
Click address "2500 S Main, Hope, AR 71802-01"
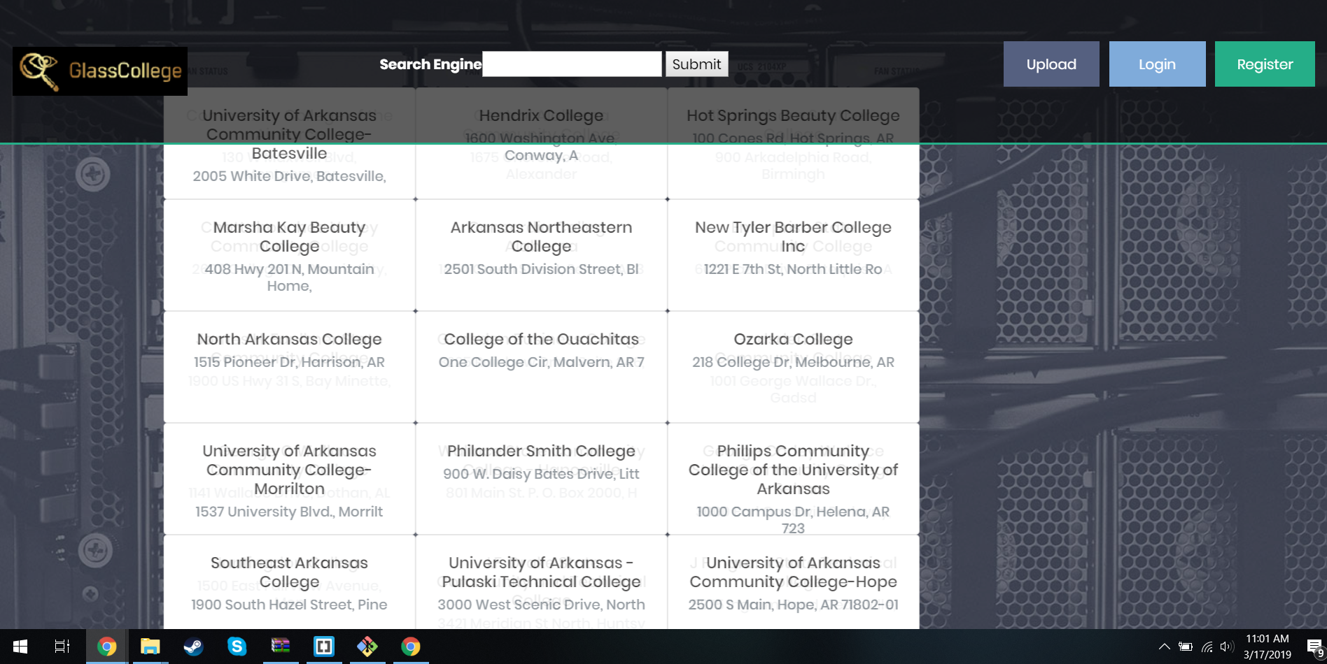[793, 605]
